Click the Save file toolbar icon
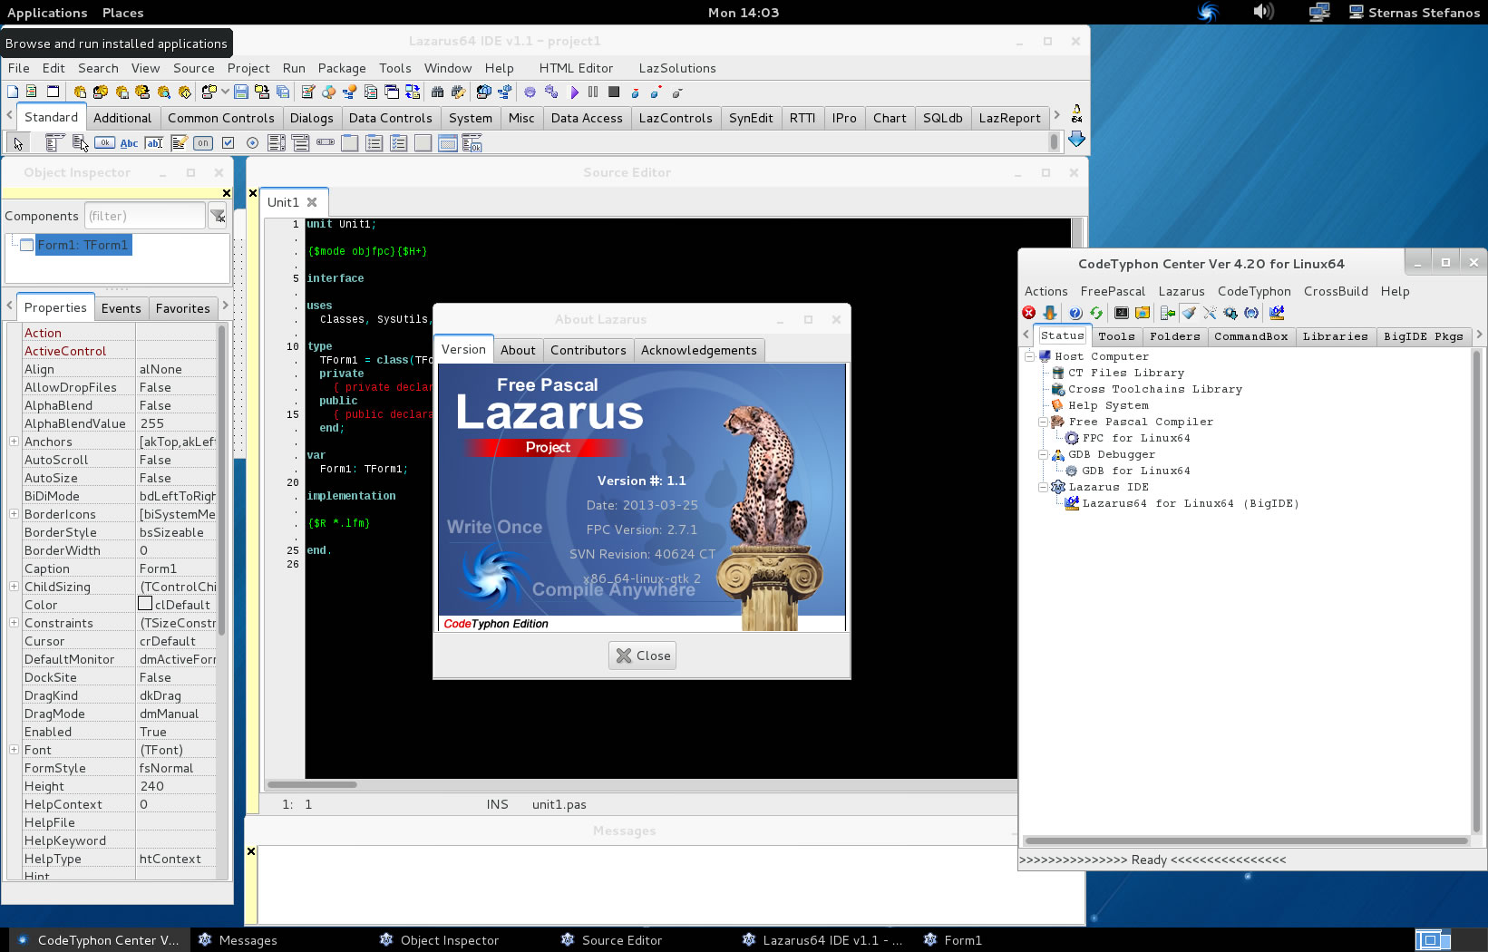 [241, 92]
